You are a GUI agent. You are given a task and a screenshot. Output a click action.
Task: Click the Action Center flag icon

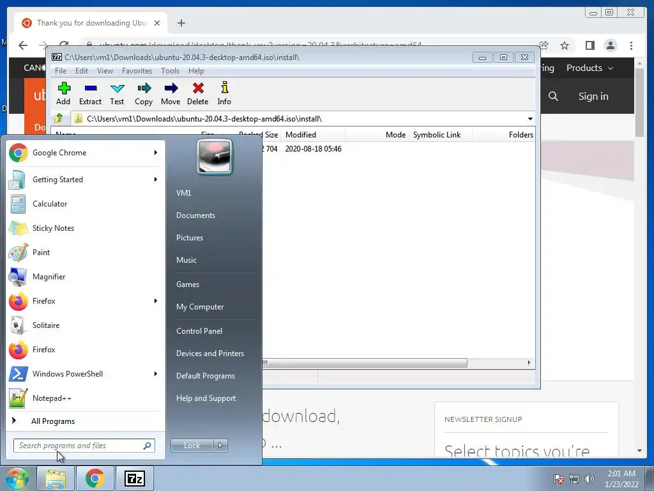[559, 479]
